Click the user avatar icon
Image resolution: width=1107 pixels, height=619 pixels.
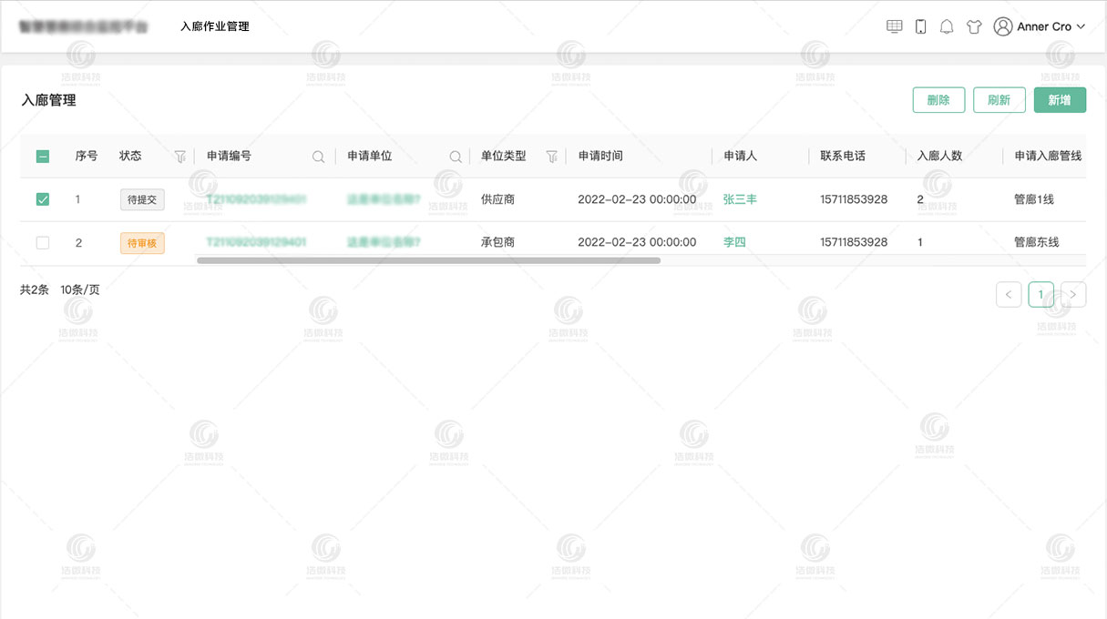[x=1002, y=25]
